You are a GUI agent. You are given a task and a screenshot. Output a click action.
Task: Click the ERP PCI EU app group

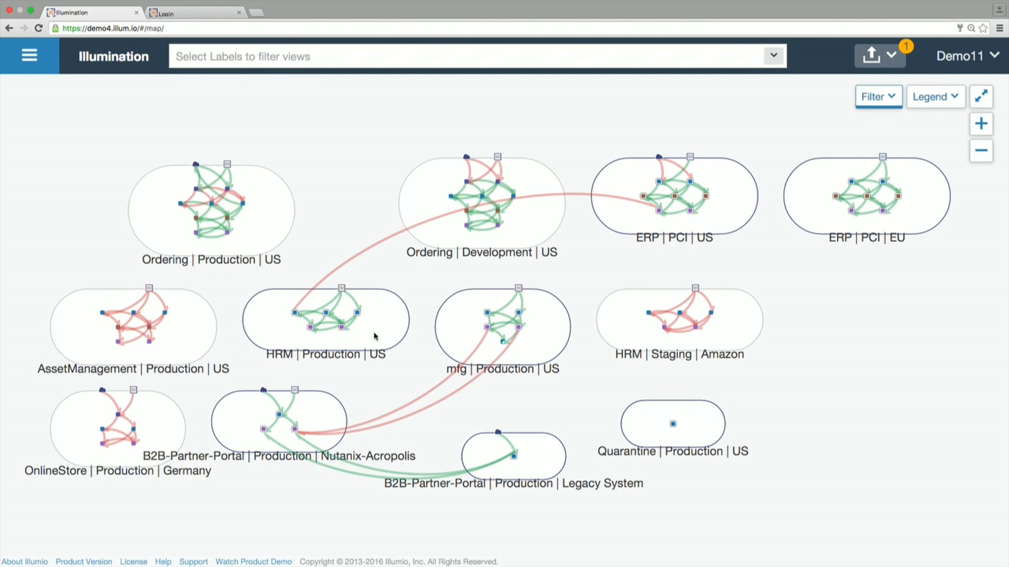pyautogui.click(x=867, y=195)
